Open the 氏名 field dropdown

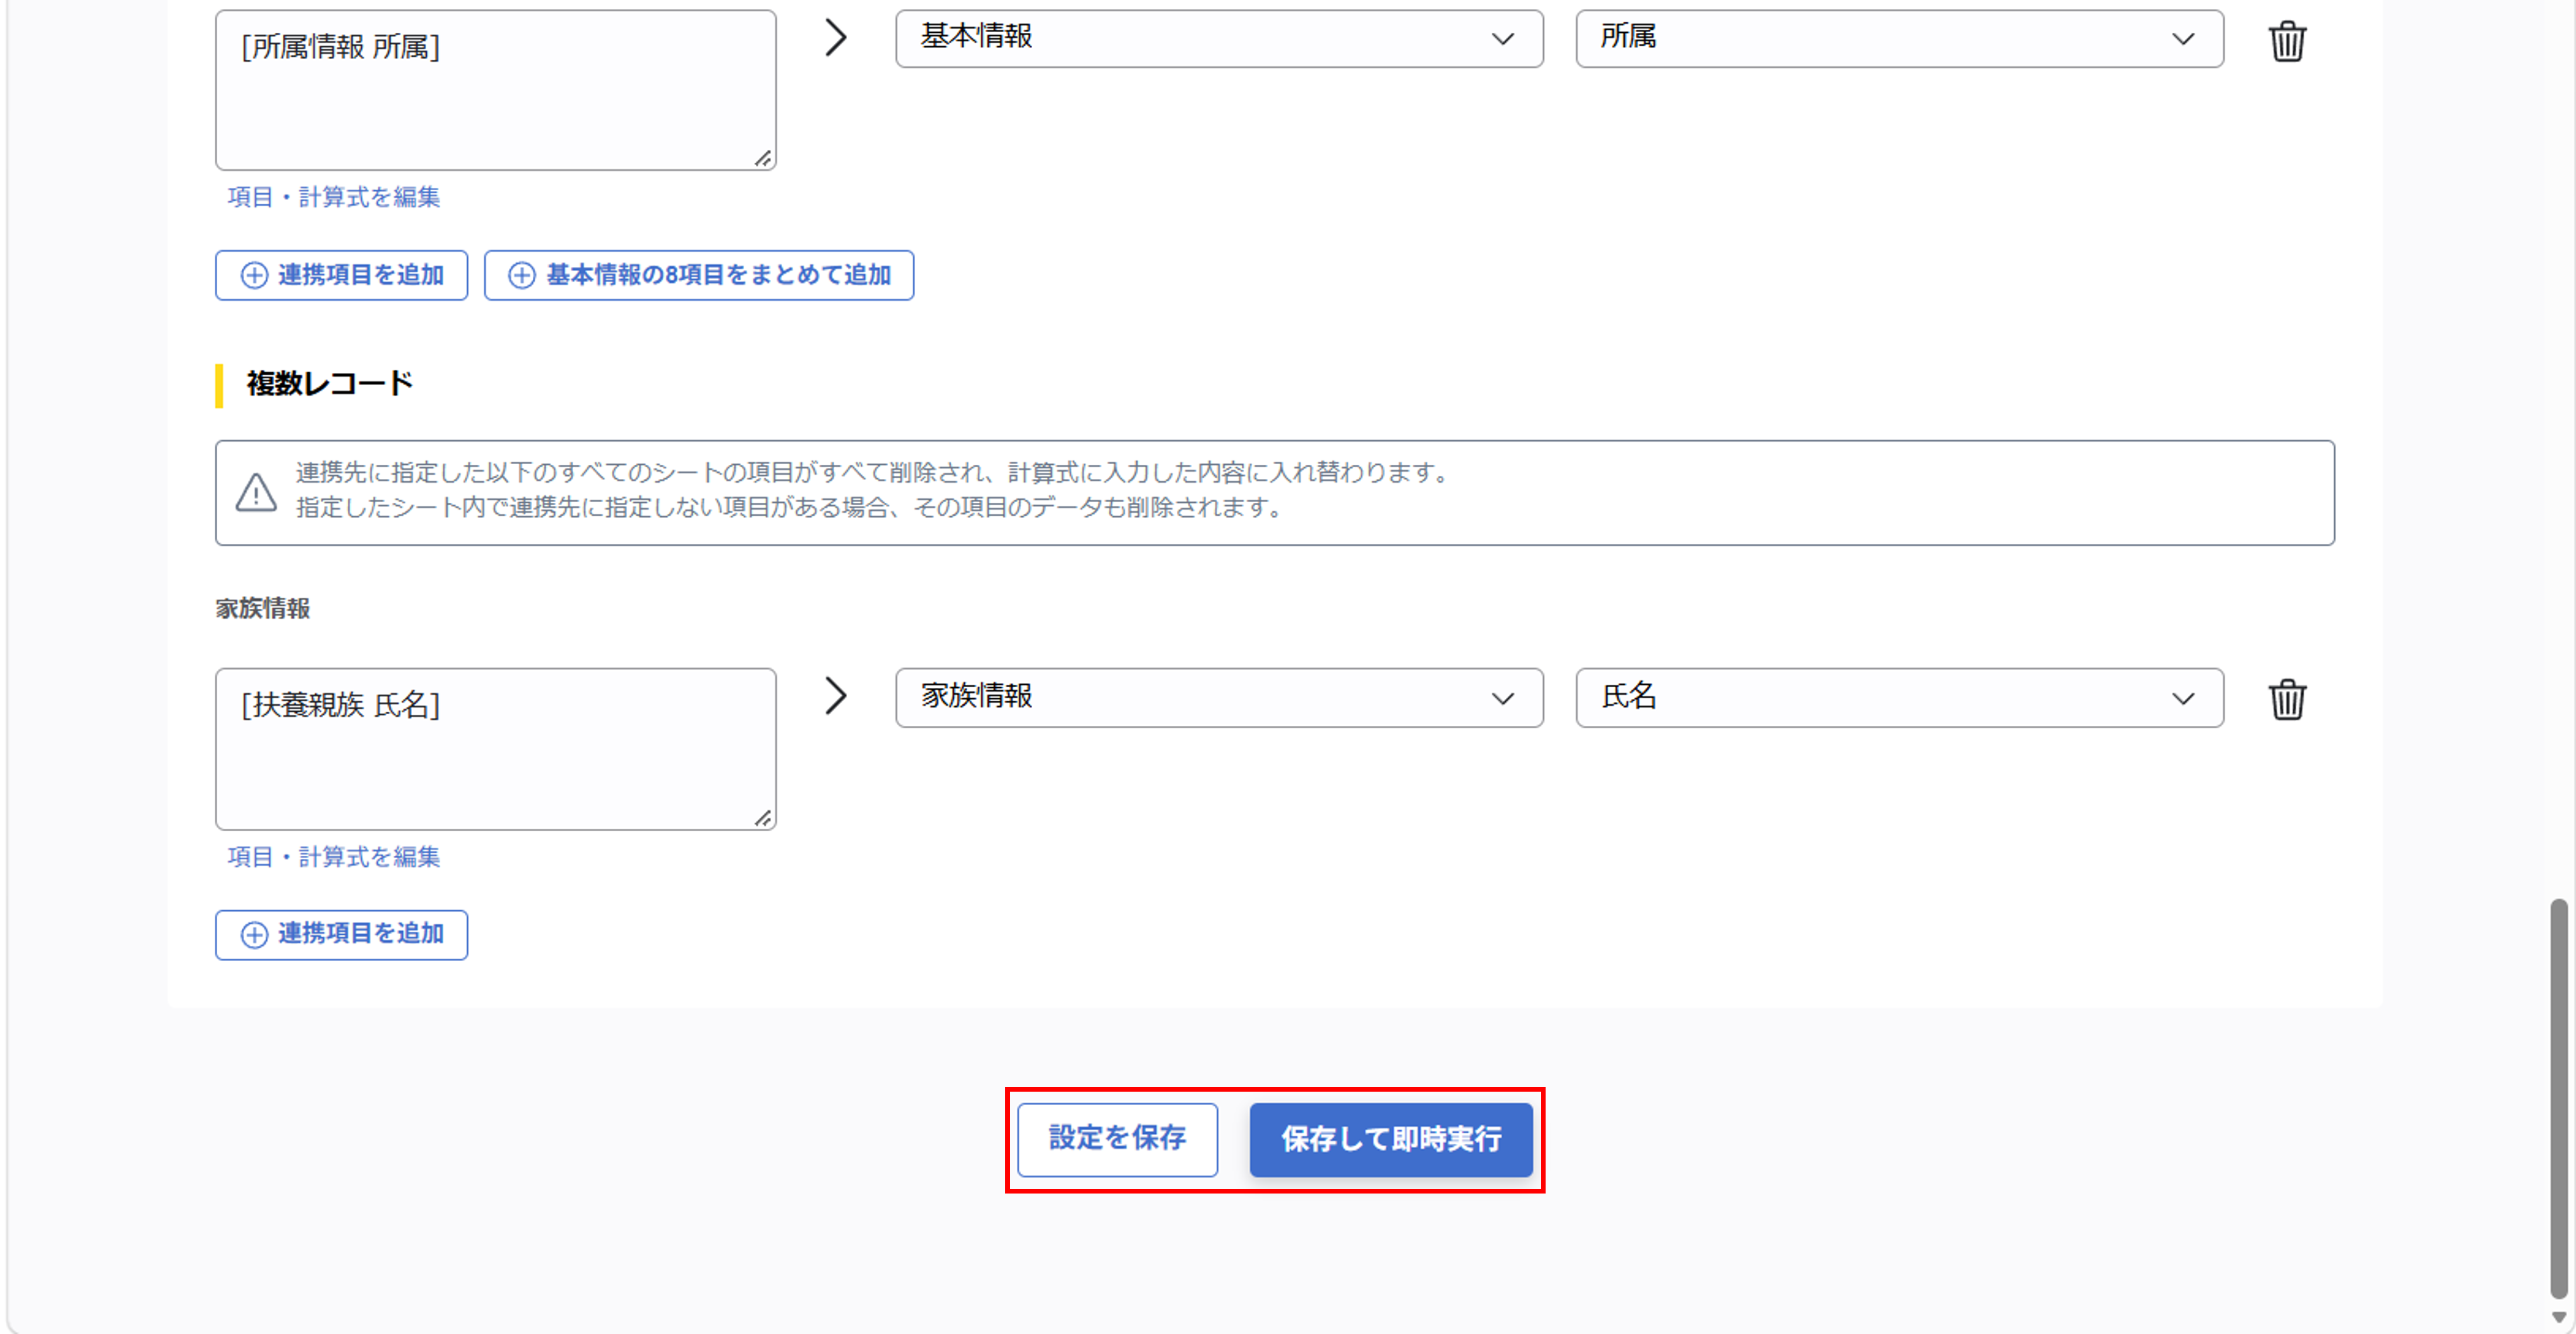1899,697
